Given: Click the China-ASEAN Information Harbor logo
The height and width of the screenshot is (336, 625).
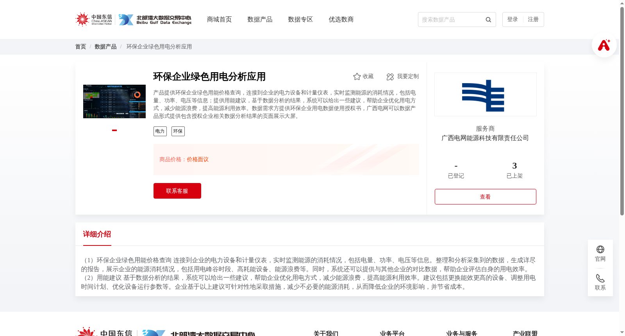Looking at the screenshot, I should click(94, 20).
